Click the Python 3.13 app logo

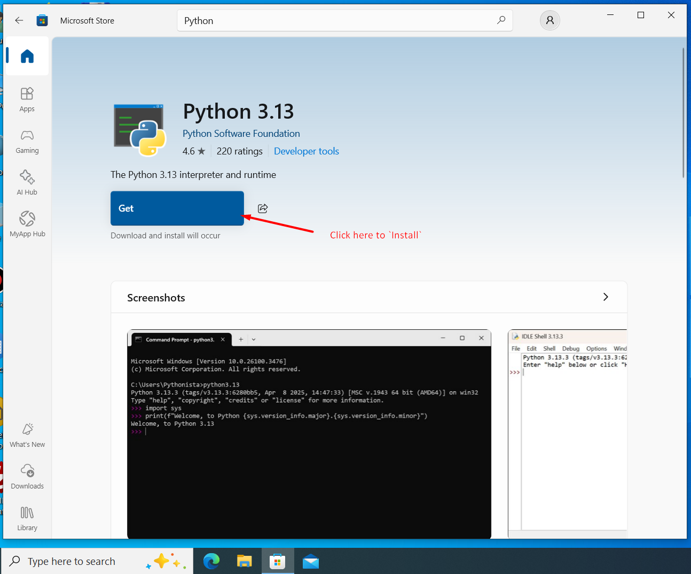140,130
